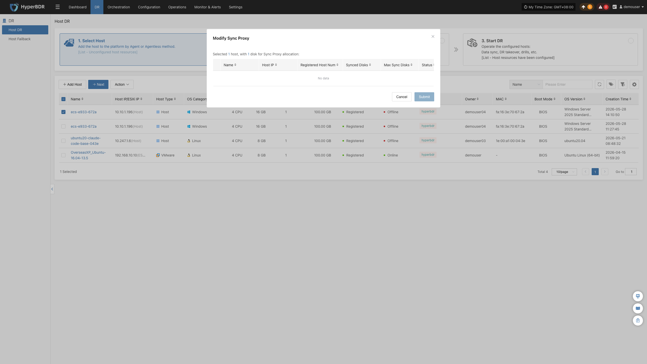The height and width of the screenshot is (364, 647).
Task: Select the Start DR step radio circle
Action: click(x=631, y=41)
